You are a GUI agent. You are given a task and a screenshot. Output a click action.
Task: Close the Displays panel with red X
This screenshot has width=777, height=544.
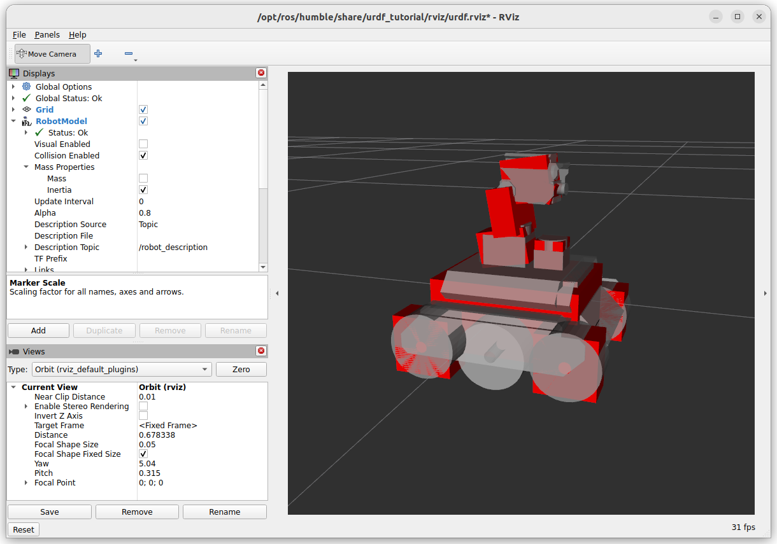pyautogui.click(x=261, y=73)
